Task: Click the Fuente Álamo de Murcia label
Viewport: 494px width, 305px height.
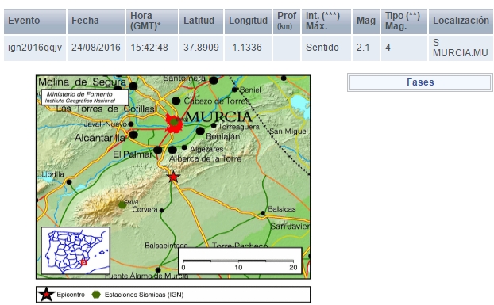Action: click(146, 276)
